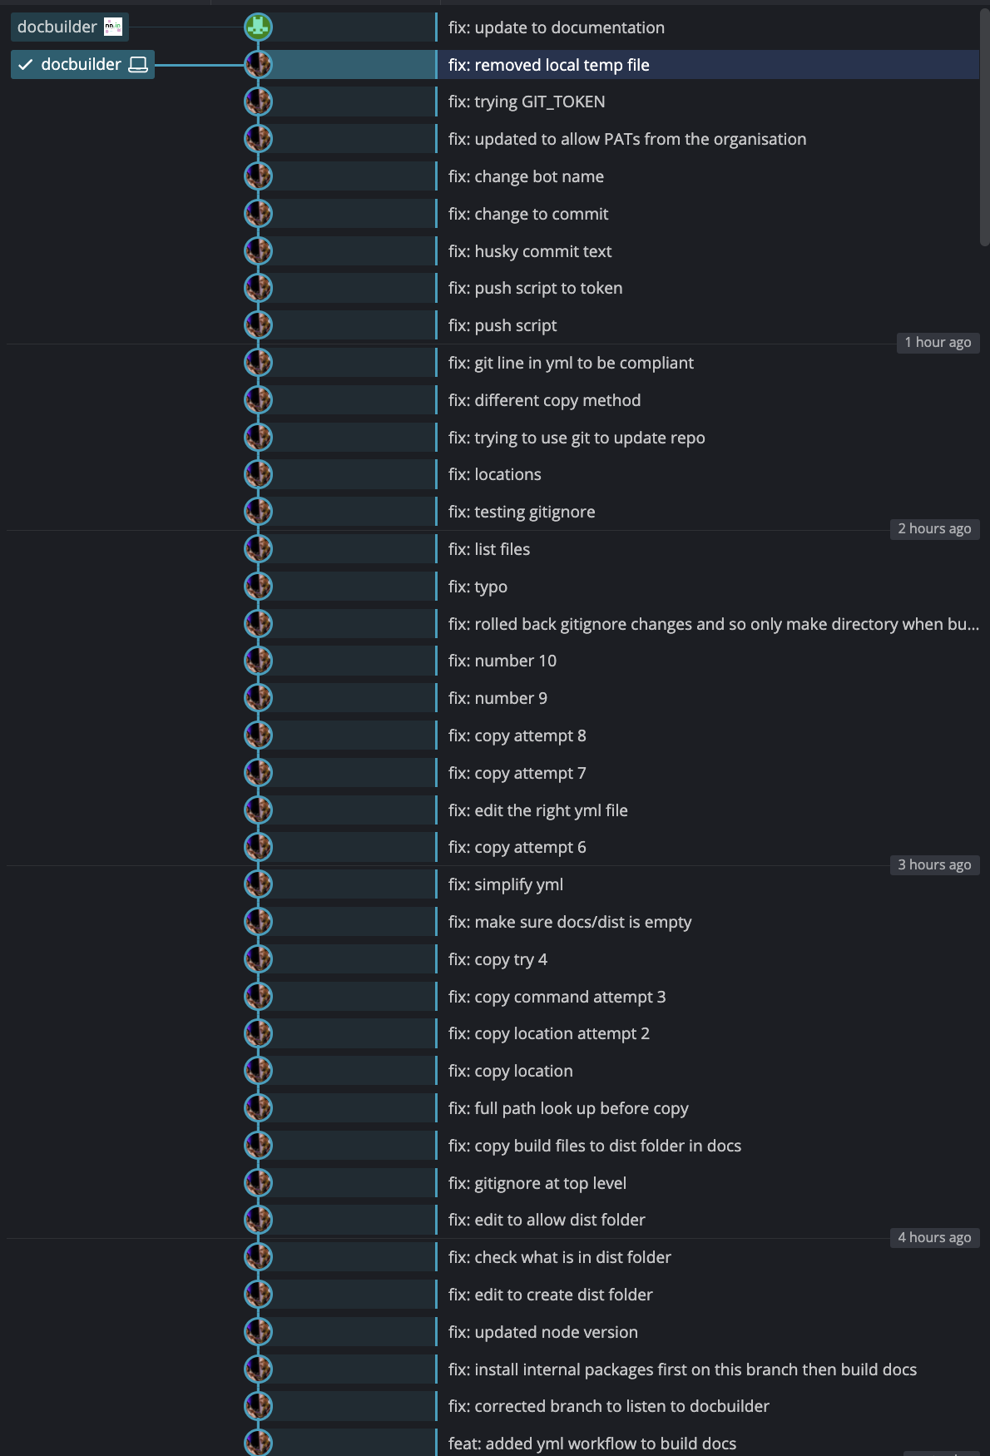
Task: Click the checkmark on the checked-out docbuilder branch
Action: pyautogui.click(x=26, y=65)
